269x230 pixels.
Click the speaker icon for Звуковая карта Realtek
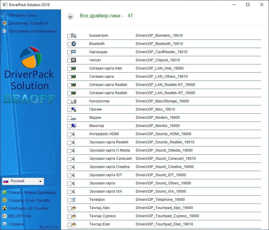pyautogui.click(x=73, y=142)
